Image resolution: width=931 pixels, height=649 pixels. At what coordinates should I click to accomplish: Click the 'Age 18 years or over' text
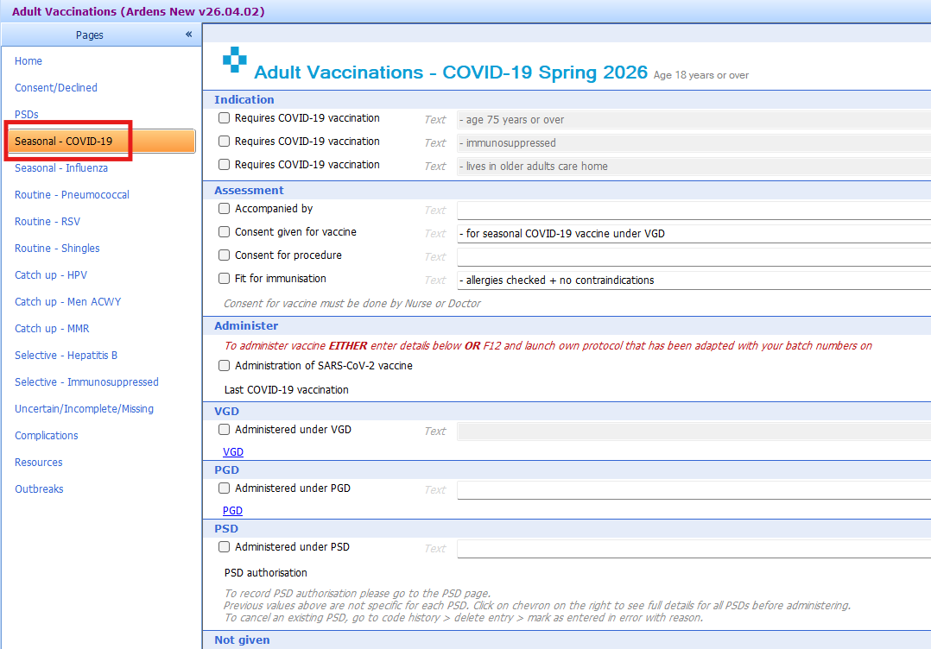pos(700,75)
